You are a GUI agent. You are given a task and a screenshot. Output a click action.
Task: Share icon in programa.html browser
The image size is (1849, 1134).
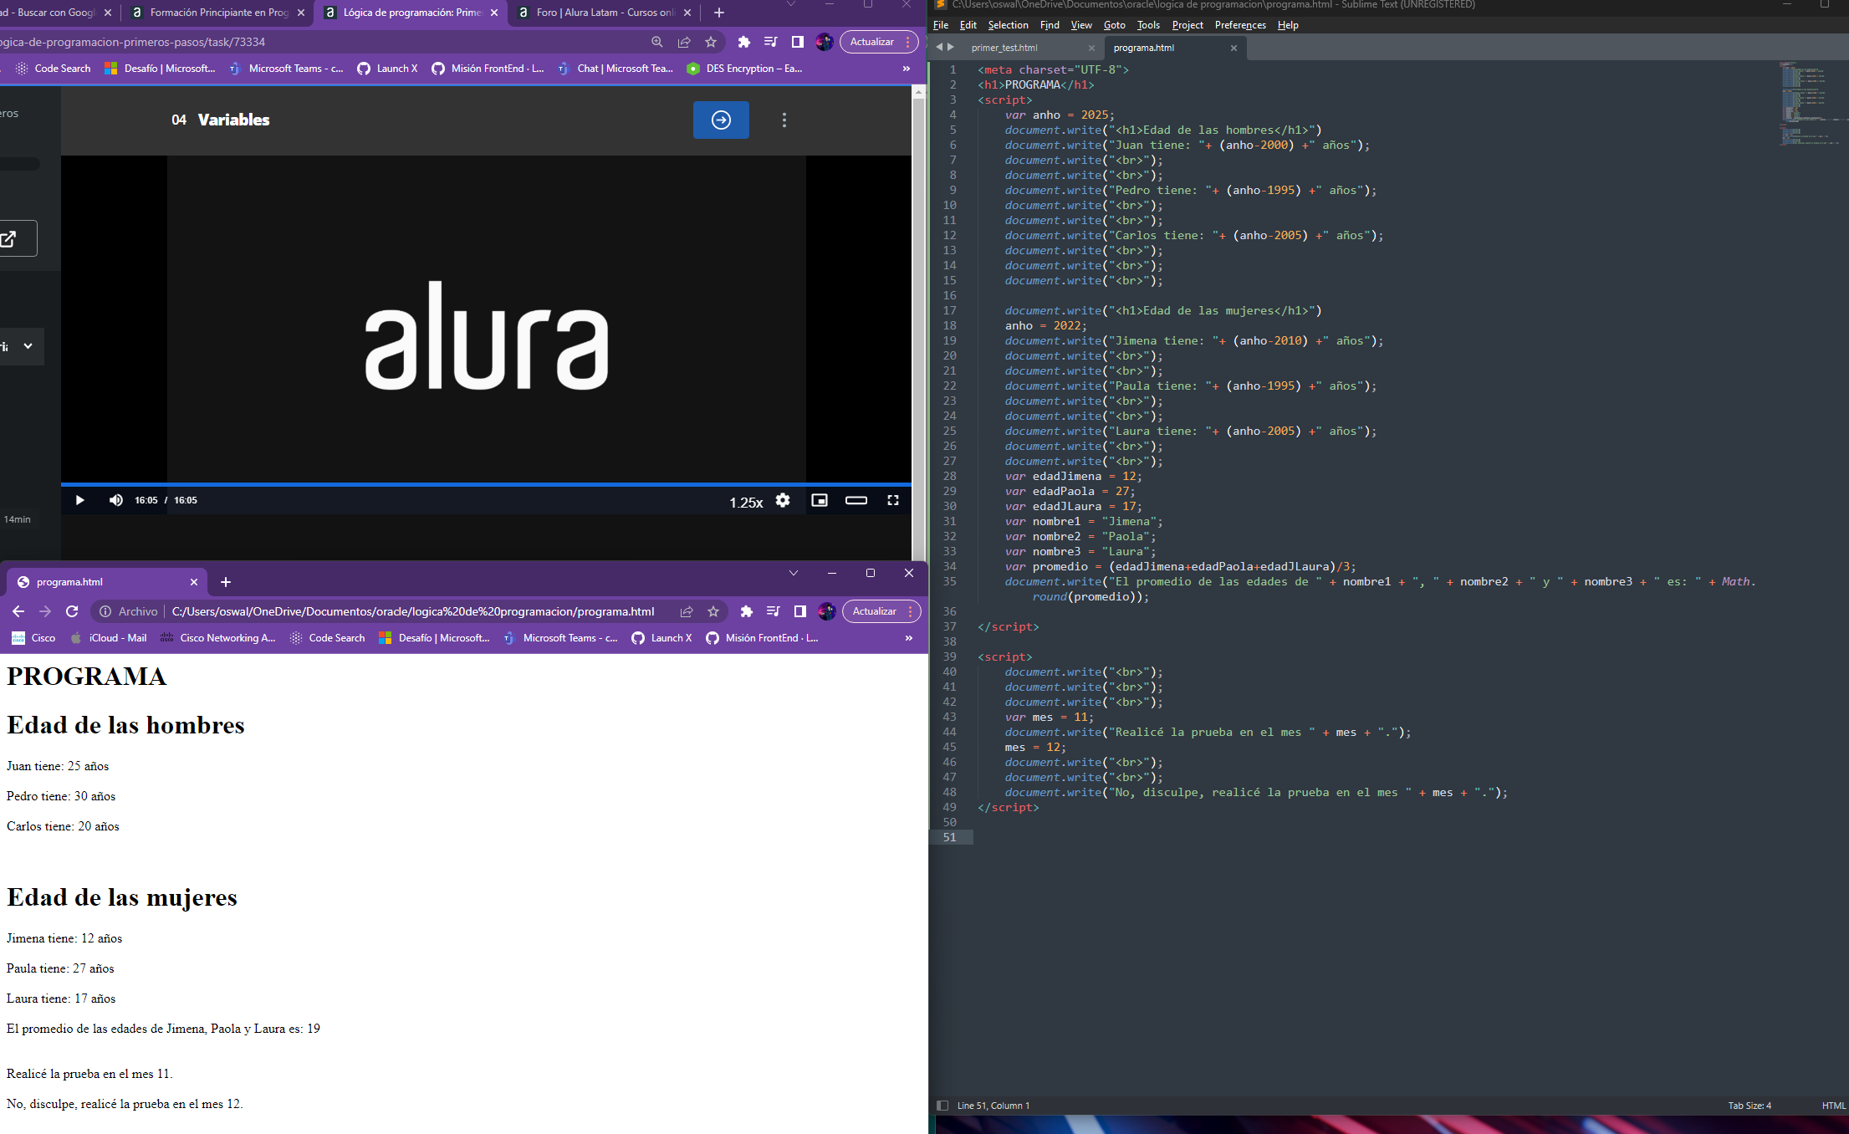(687, 611)
